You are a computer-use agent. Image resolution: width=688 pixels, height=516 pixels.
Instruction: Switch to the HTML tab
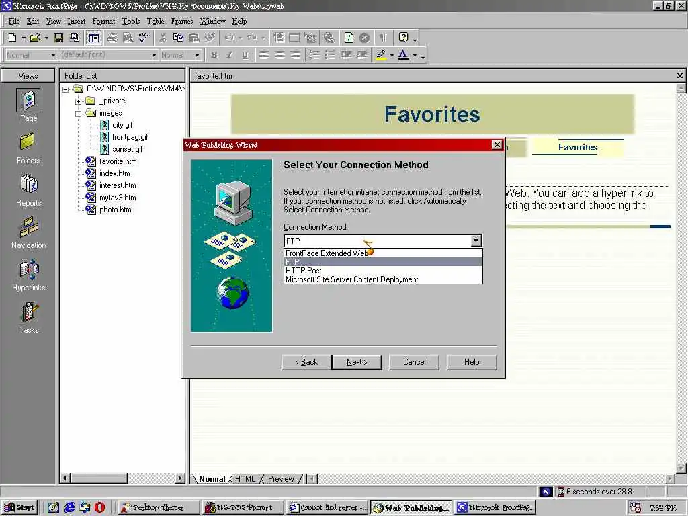pos(245,478)
